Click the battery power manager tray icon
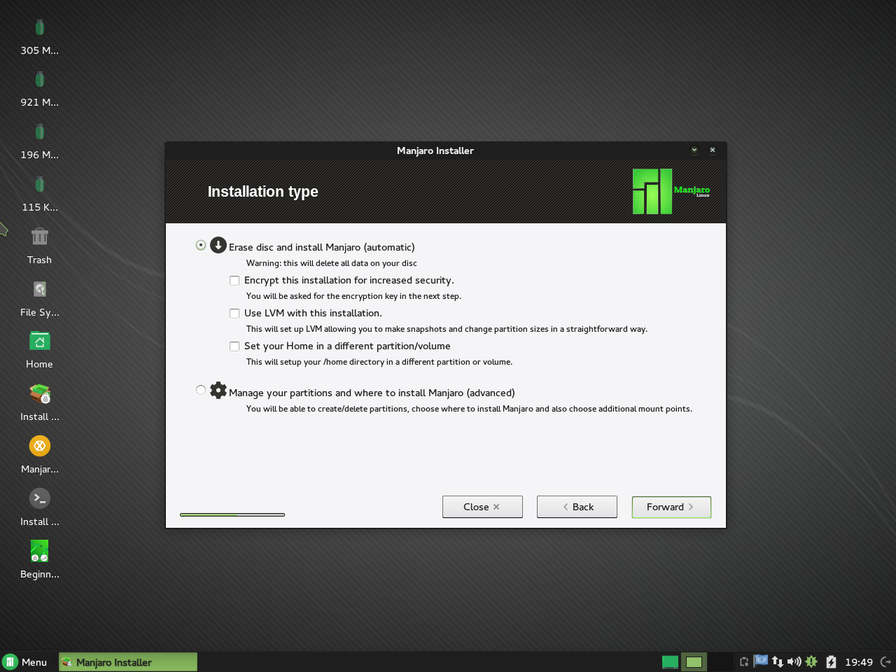 (x=831, y=661)
